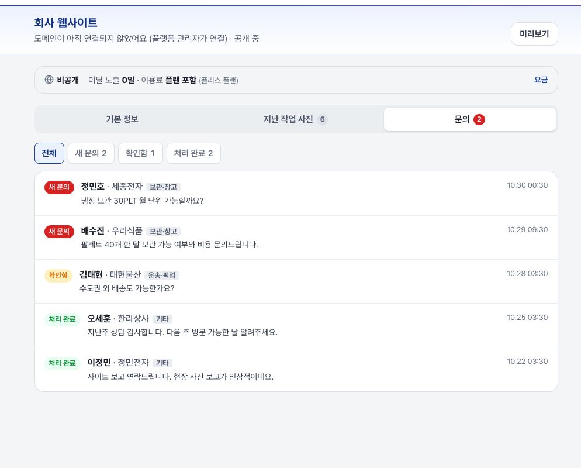Open the inquiry from 정민호
The height and width of the screenshot is (468, 581).
pyautogui.click(x=296, y=194)
